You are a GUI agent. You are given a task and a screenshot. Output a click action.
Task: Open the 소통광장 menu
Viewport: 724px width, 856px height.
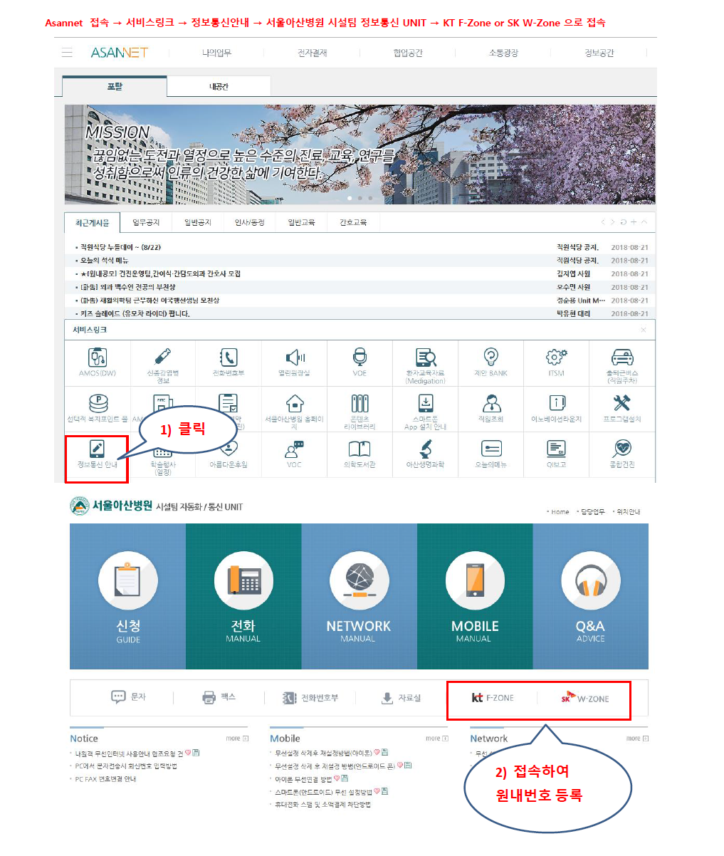[503, 53]
